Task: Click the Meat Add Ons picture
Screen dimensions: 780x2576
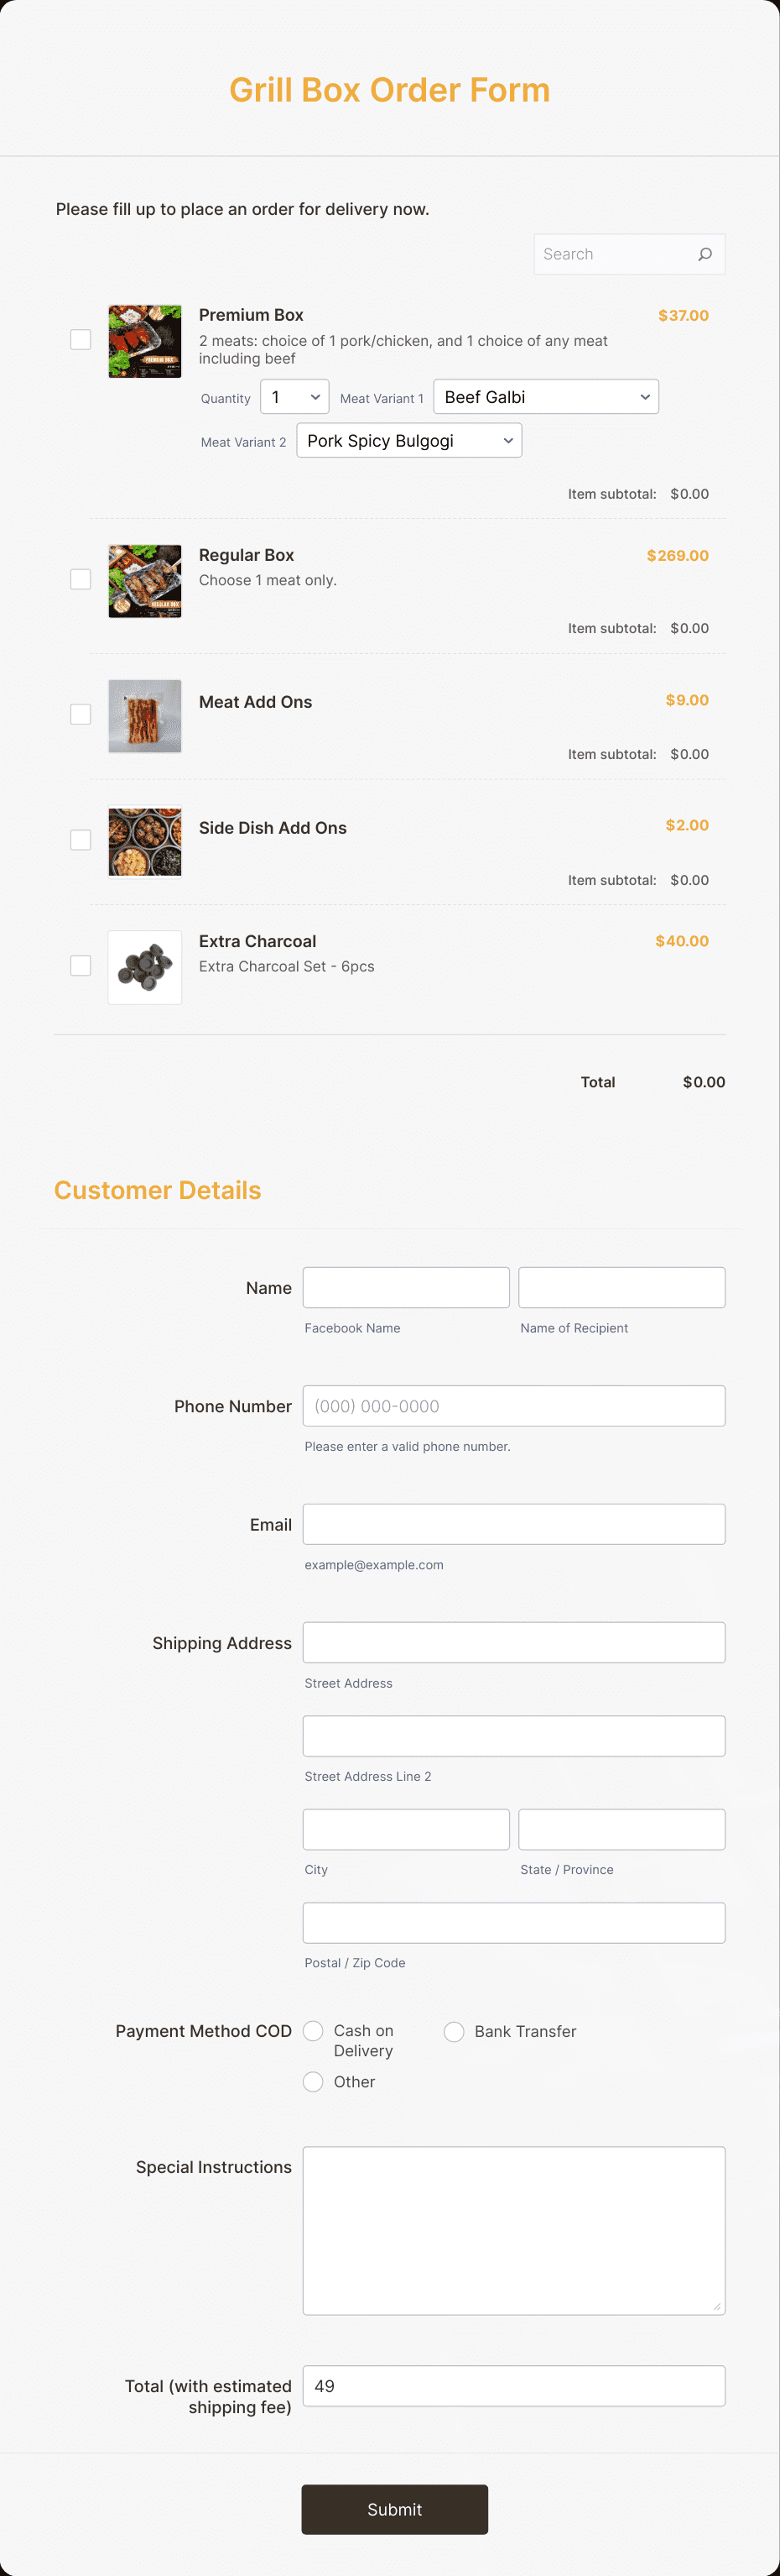Action: coord(145,716)
